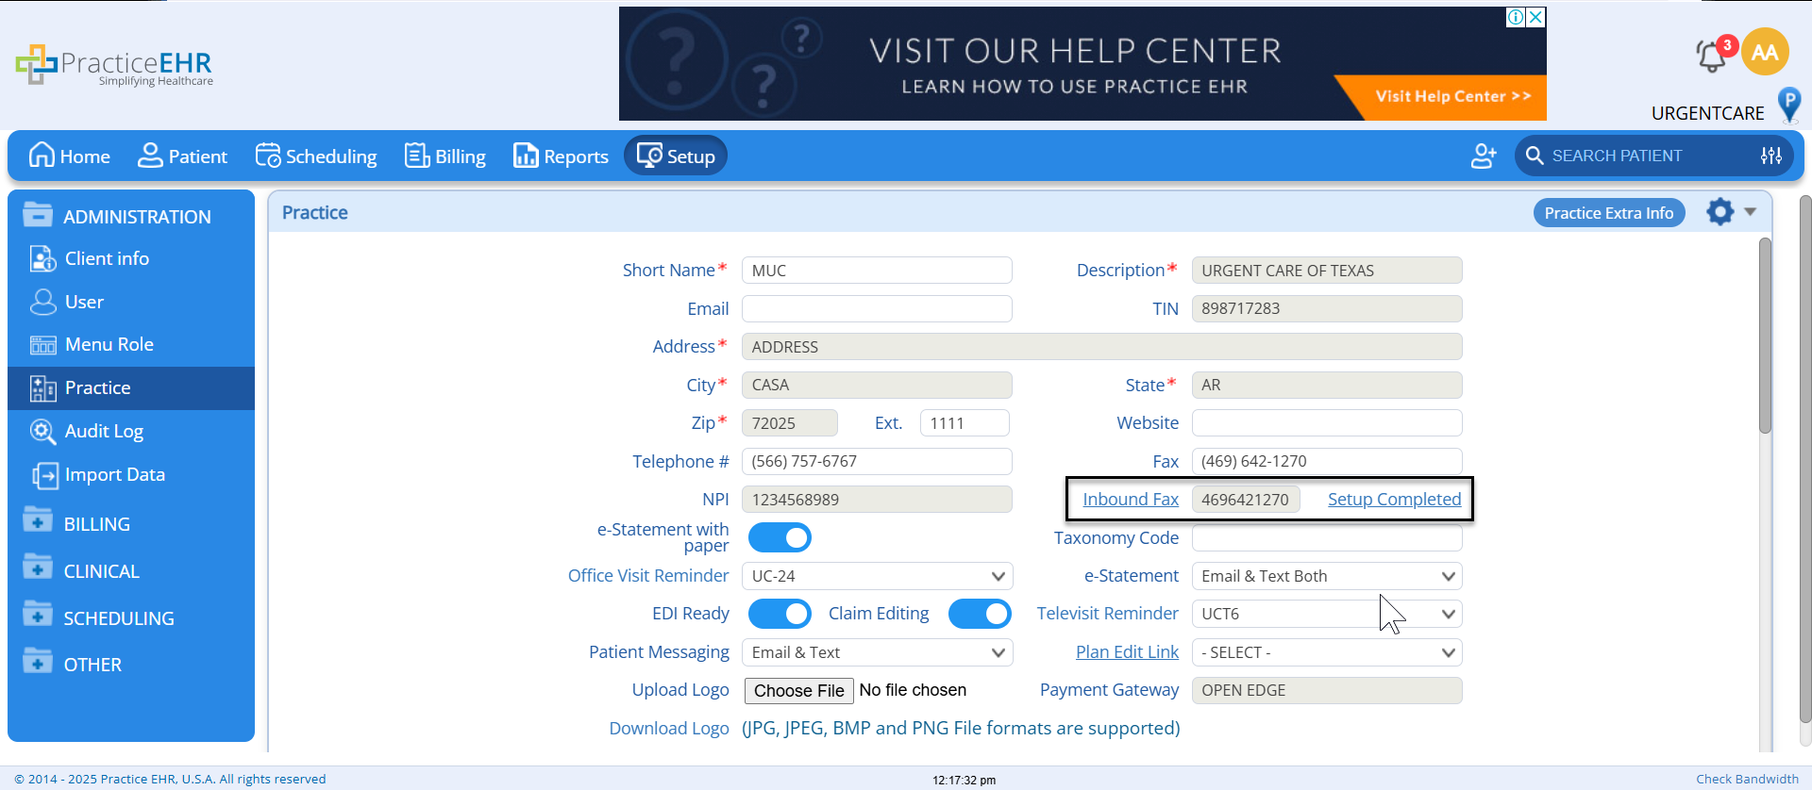This screenshot has height=790, width=1812.
Task: Toggle the Claim Editing switch
Action: tap(980, 614)
